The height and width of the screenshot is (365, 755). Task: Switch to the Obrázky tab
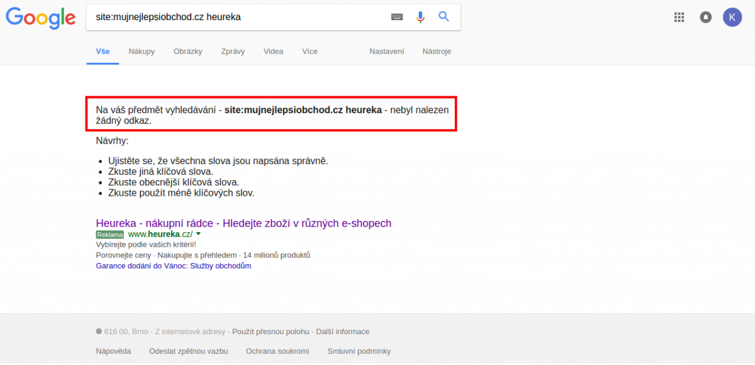click(x=188, y=52)
